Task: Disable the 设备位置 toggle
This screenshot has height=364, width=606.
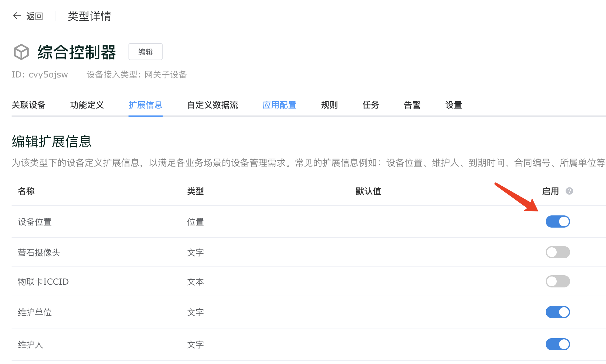Action: (x=558, y=221)
